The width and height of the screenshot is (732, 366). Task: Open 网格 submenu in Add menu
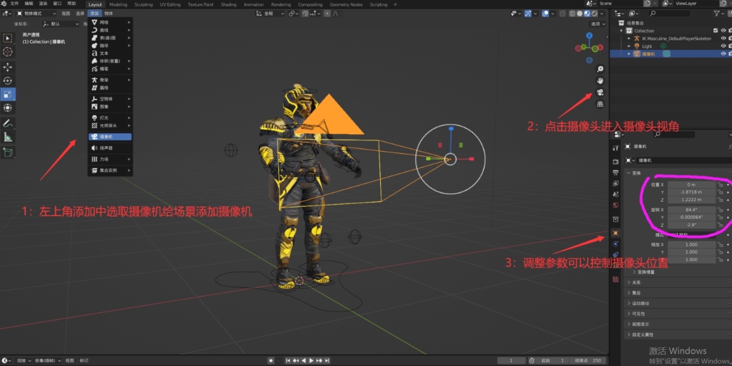[110, 22]
